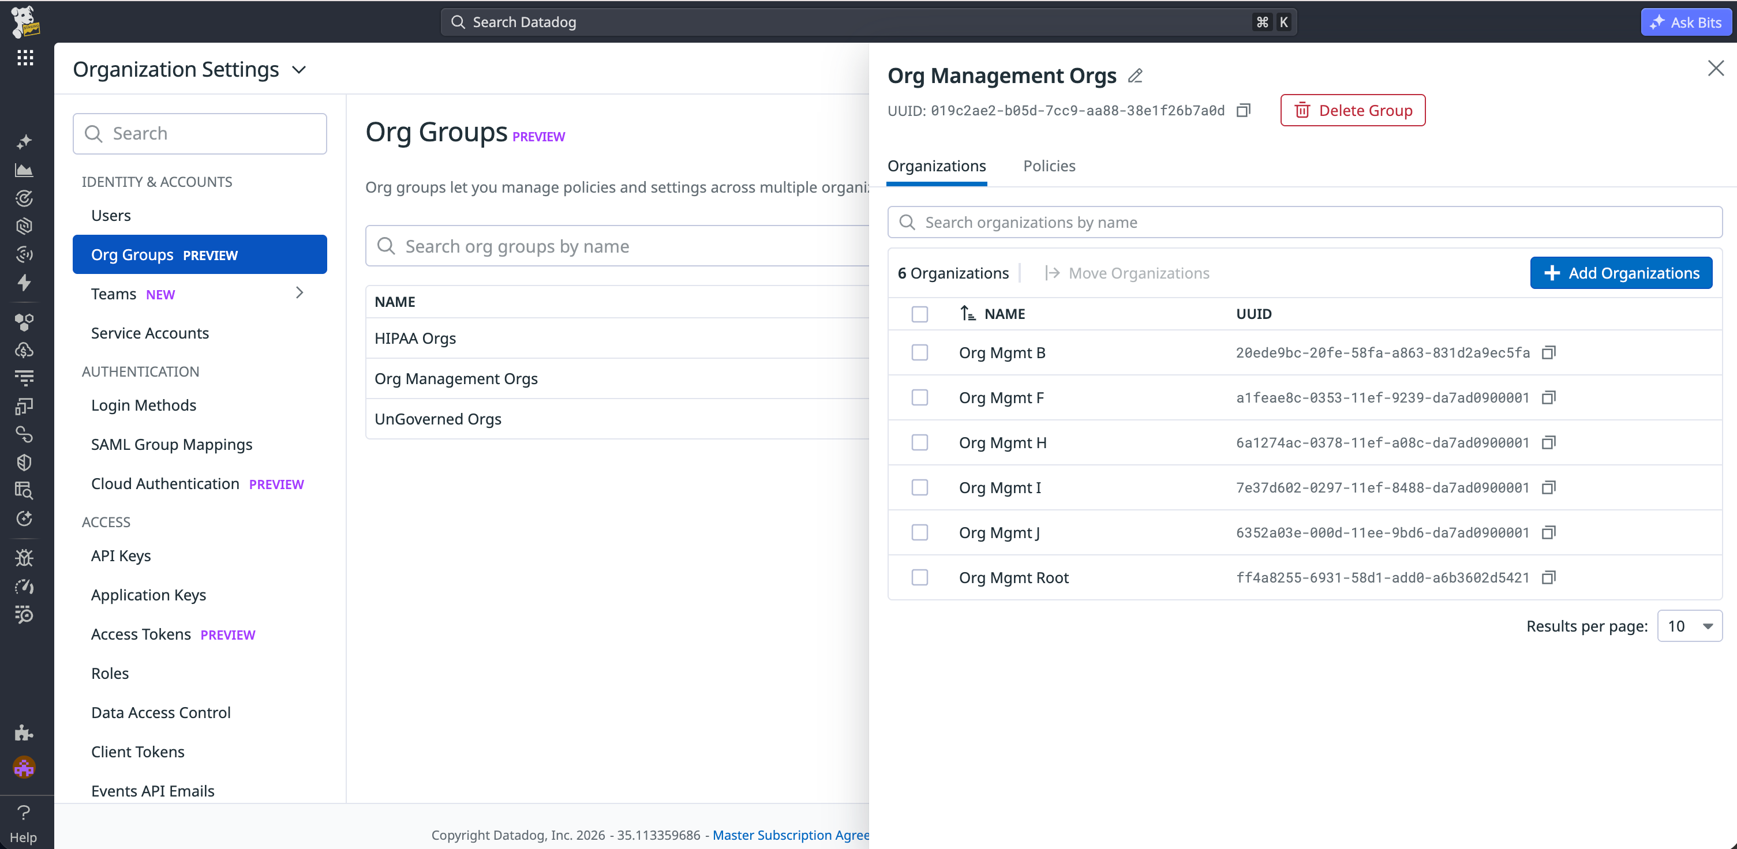The image size is (1737, 849).
Task: Expand the Organization Settings dropdown chevron
Action: [300, 70]
